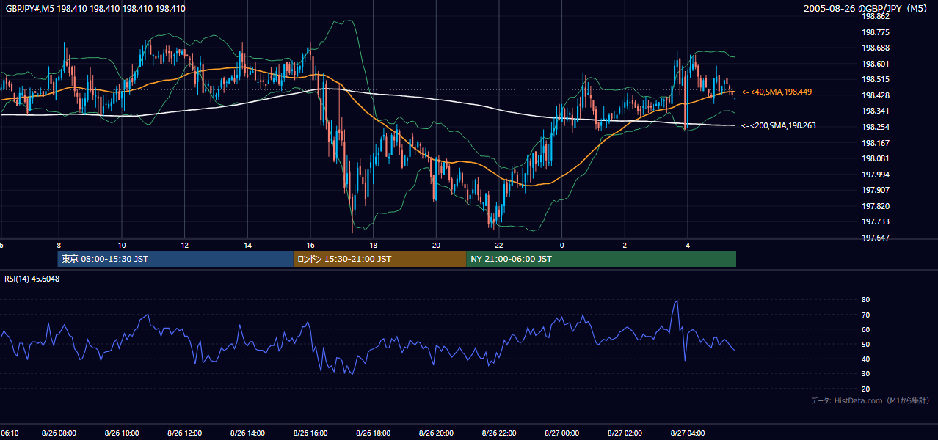Click the RSI level 20 label
This screenshot has width=938, height=440.
click(x=866, y=389)
